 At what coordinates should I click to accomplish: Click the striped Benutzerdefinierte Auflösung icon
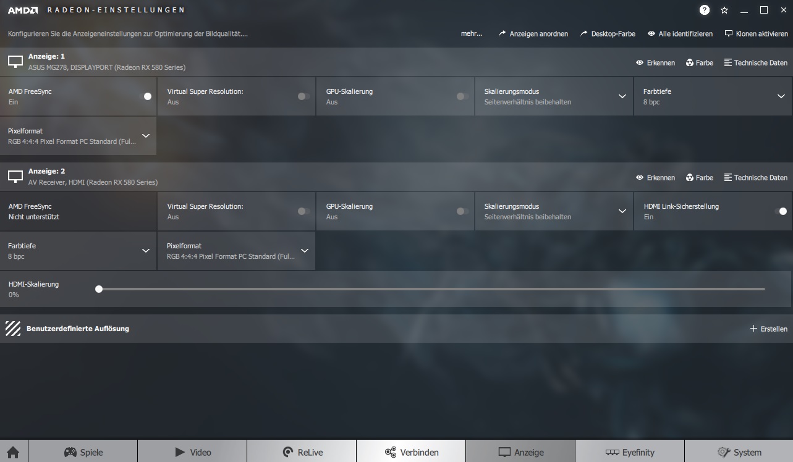click(13, 329)
